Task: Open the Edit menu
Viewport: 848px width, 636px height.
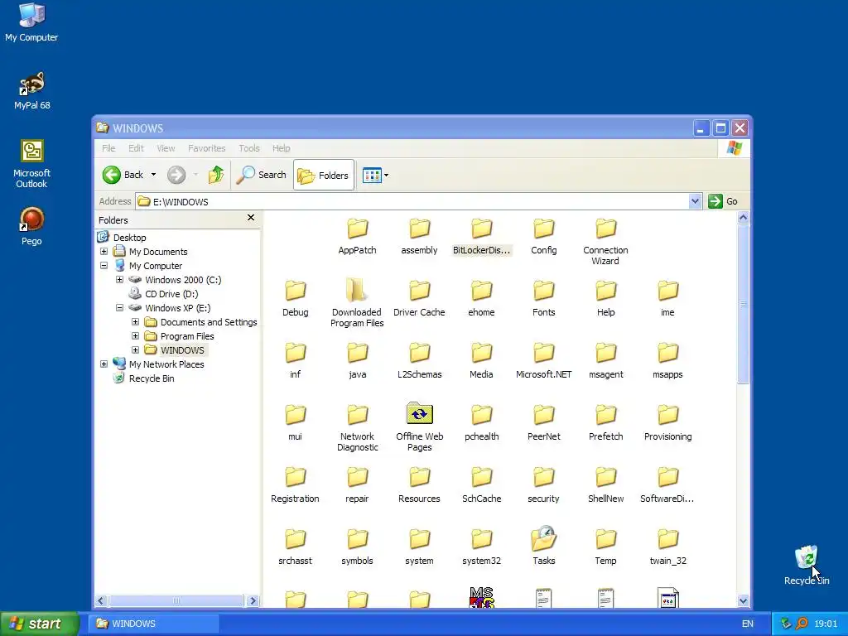Action: 136,148
